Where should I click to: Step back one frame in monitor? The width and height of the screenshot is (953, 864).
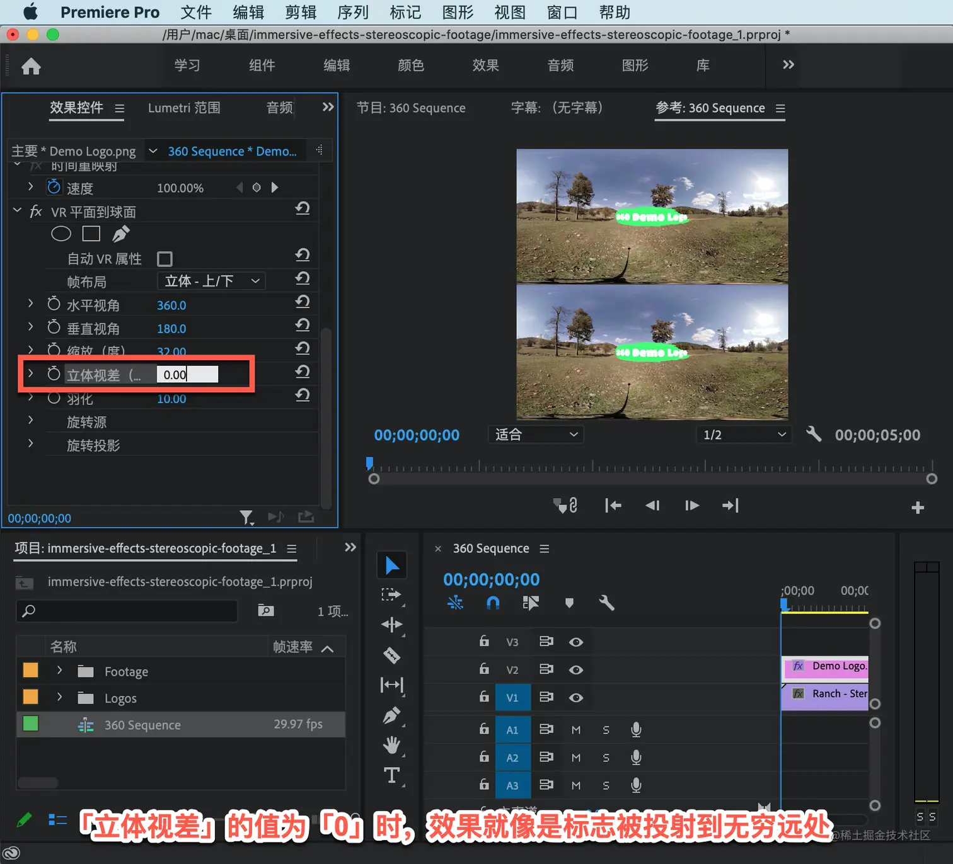[652, 506]
